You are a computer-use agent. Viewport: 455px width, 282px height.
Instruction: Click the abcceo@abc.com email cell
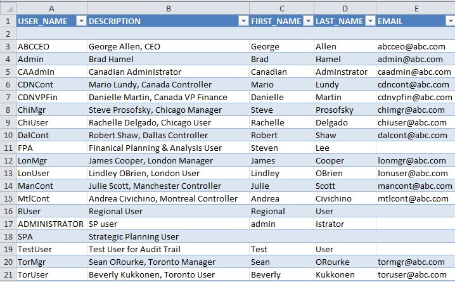click(x=415, y=46)
